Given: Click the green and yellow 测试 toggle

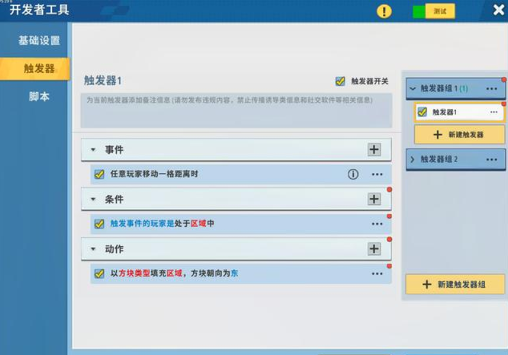Looking at the screenshot, I should pyautogui.click(x=434, y=12).
